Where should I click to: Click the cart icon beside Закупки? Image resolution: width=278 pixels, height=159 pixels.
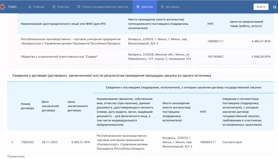(x=138, y=7)
